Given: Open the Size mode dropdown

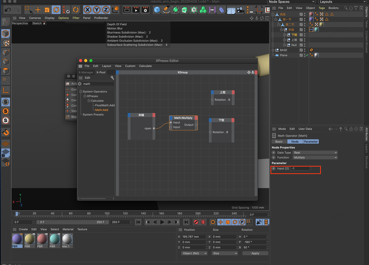Looking at the screenshot, I should pyautogui.click(x=225, y=253).
